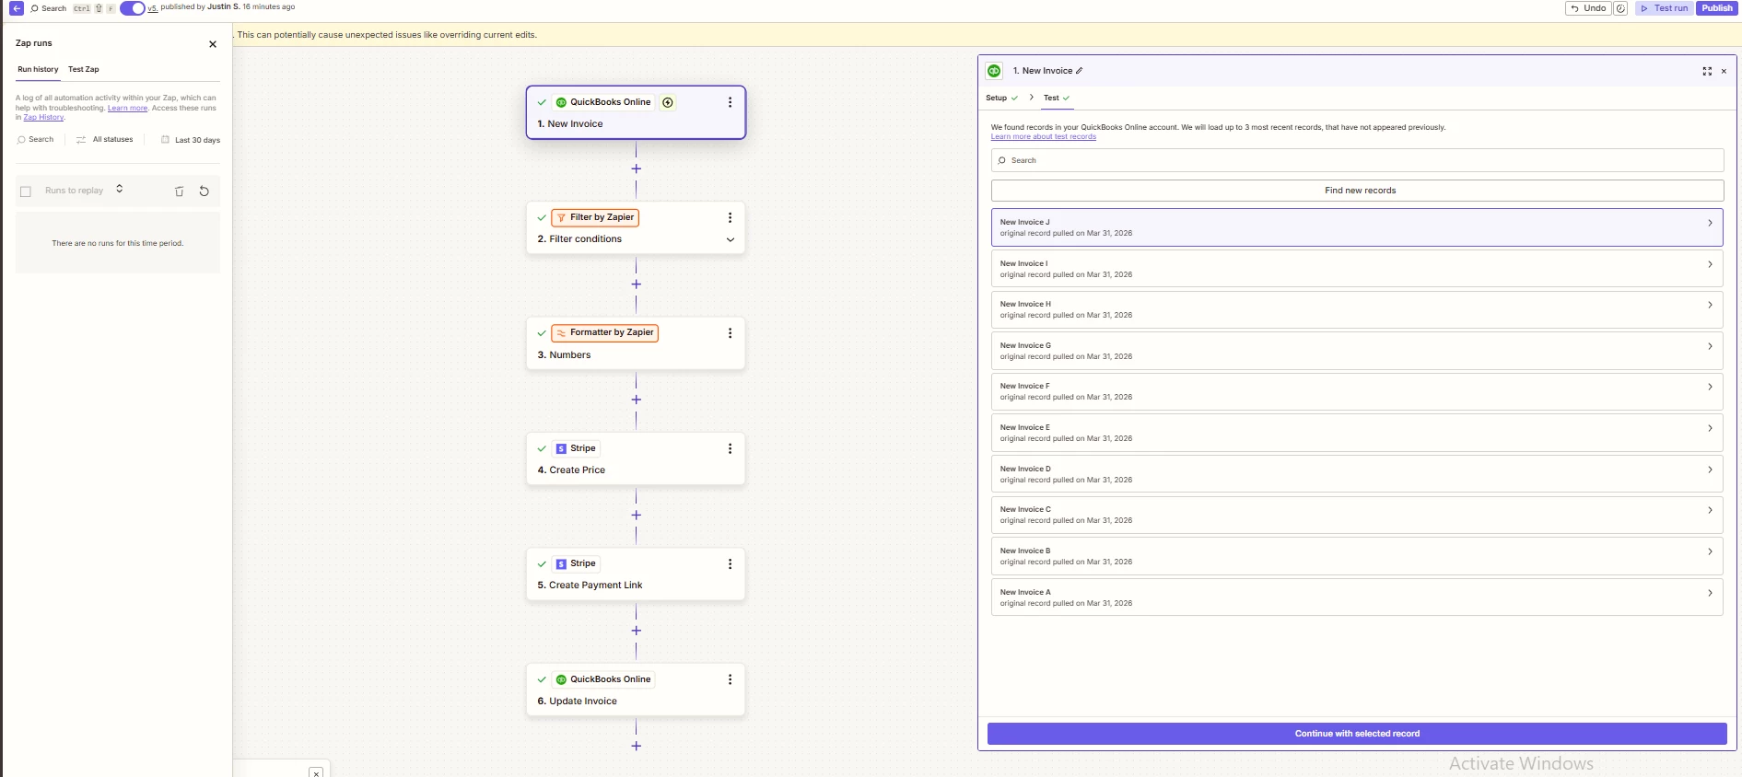This screenshot has height=777, width=1742.
Task: Select the New Invoice B record
Action: pyautogui.click(x=1357, y=556)
